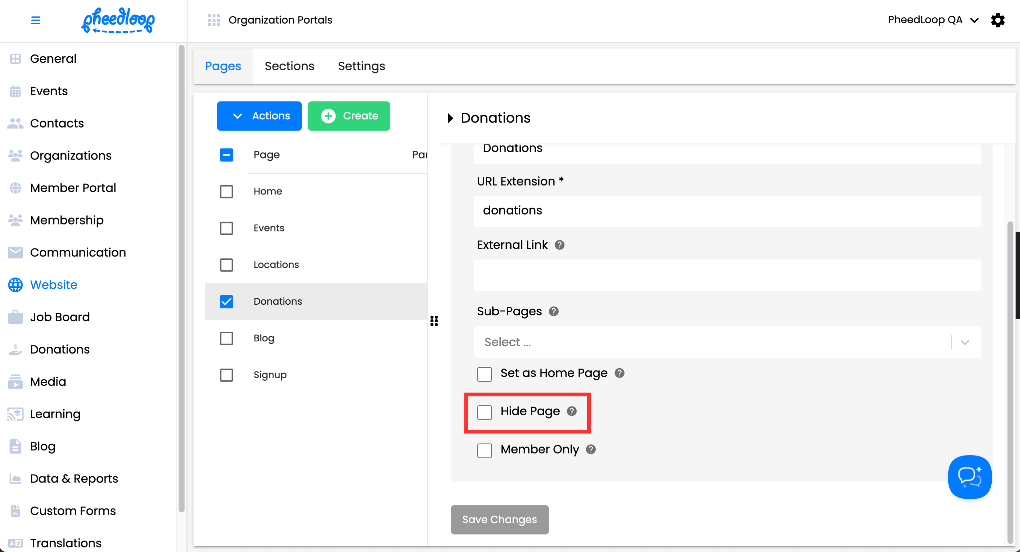The width and height of the screenshot is (1020, 552).
Task: Click the hamburger menu icon
Action: click(36, 20)
